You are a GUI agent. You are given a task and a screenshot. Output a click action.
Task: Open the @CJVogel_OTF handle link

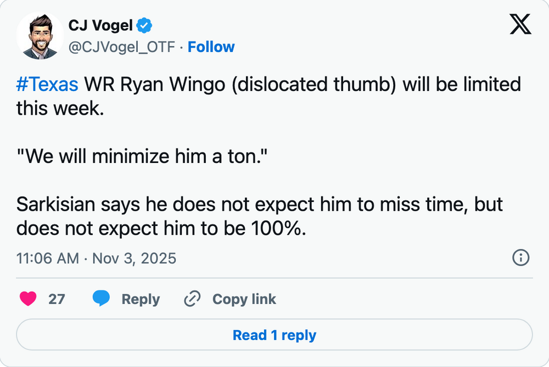[x=122, y=47]
